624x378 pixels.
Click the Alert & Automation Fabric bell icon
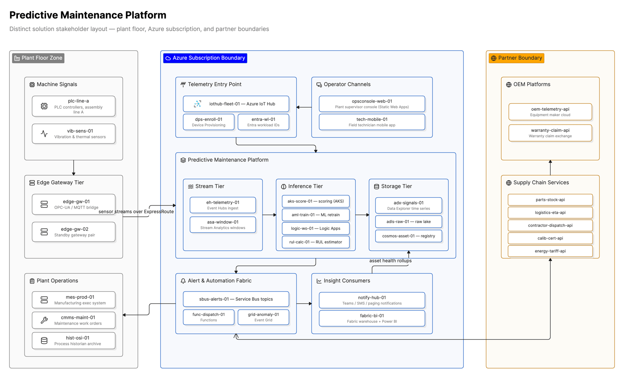click(x=183, y=281)
